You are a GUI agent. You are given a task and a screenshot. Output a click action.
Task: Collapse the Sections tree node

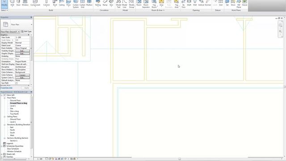pos(4,138)
